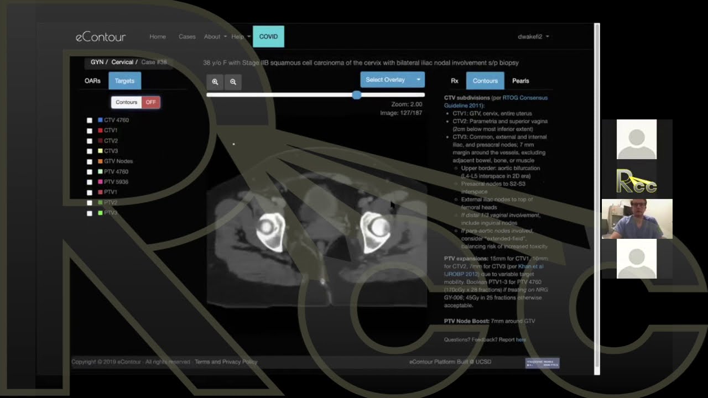Enable the PTV 4760 checkbox
This screenshot has width=708, height=398.
tap(90, 172)
